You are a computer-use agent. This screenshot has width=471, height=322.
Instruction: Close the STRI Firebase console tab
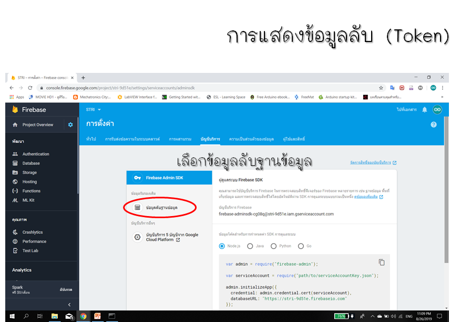tap(72, 78)
